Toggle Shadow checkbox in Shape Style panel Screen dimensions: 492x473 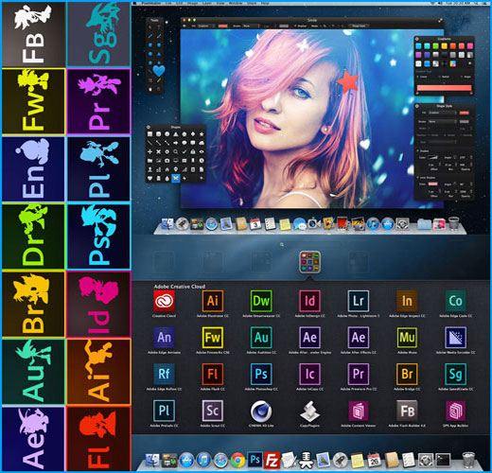(x=418, y=151)
